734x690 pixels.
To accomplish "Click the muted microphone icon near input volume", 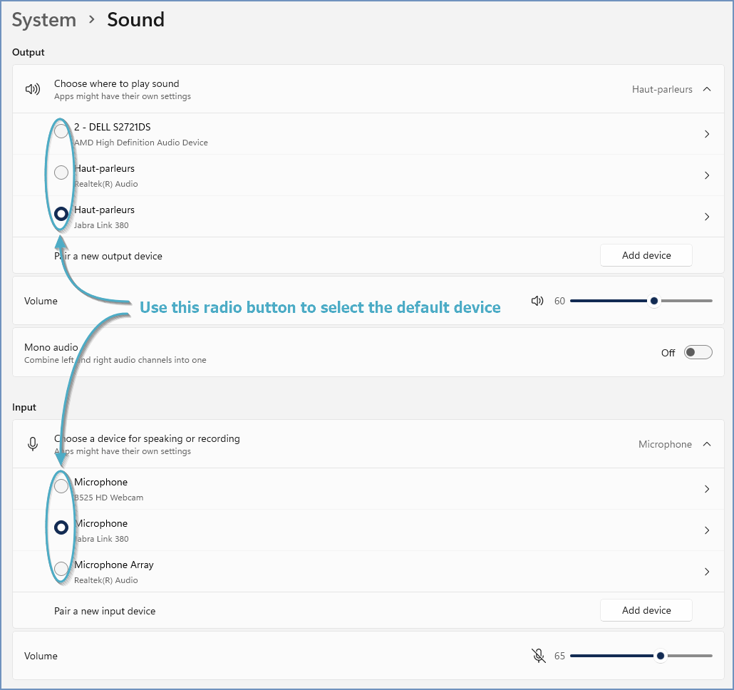I will (x=537, y=655).
